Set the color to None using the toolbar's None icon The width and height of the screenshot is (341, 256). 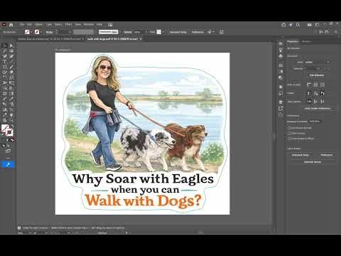[x=12, y=140]
